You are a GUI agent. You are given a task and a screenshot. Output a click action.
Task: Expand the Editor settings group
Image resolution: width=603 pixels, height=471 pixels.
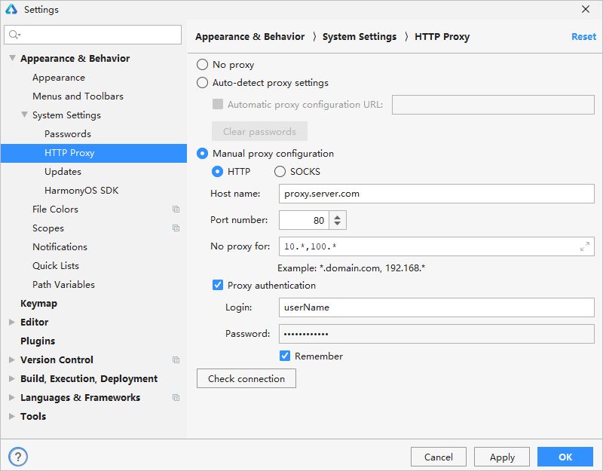click(12, 323)
